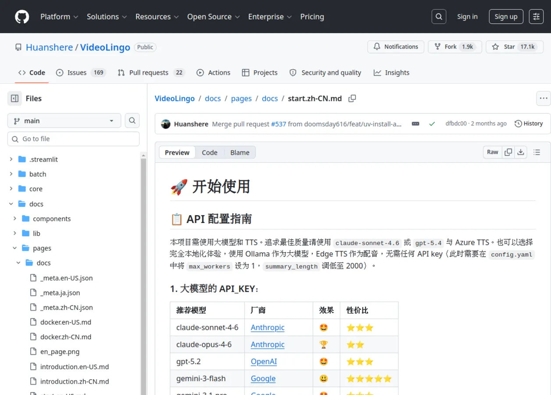Expand the .streamlit folder chevron
The height and width of the screenshot is (395, 551).
pyautogui.click(x=11, y=159)
